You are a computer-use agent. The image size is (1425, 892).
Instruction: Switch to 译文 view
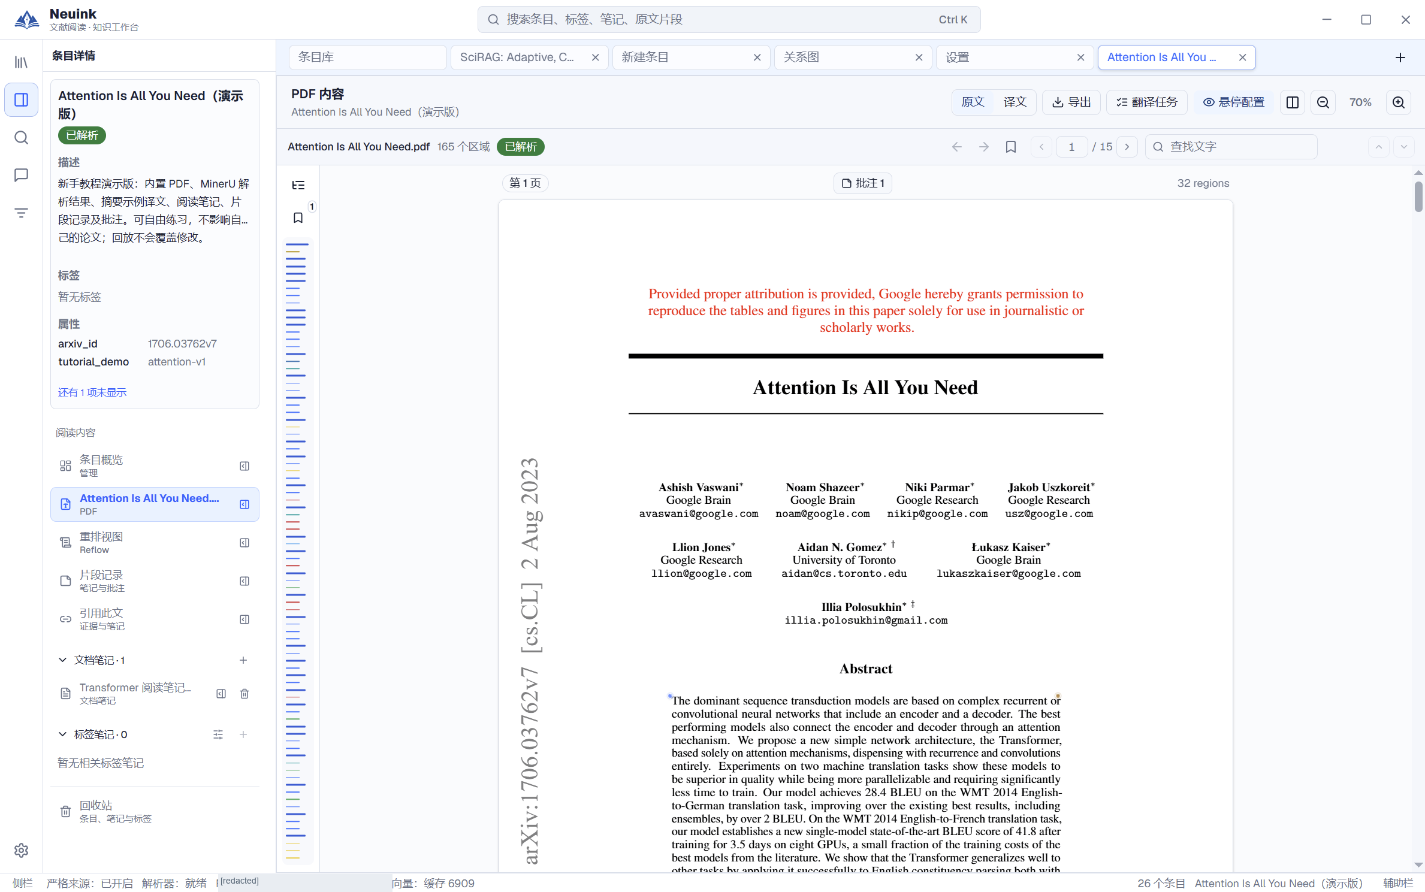pyautogui.click(x=1015, y=102)
